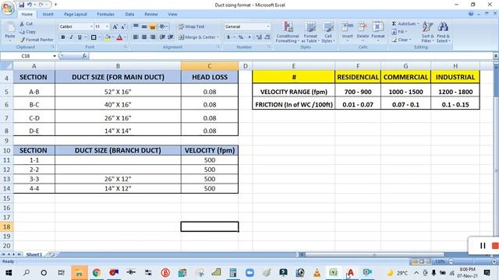Decrease indent in Alignment group
Viewport: 499px width, 280px height.
[x=162, y=37]
